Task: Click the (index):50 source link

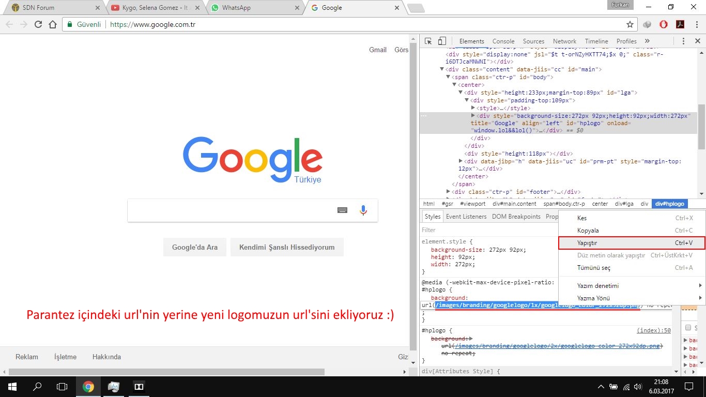Action: tap(654, 330)
